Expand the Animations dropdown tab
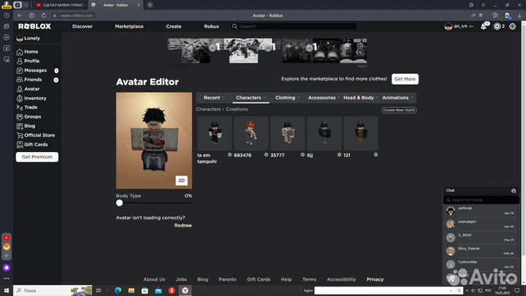Image resolution: width=526 pixels, height=296 pixels. 397,97
